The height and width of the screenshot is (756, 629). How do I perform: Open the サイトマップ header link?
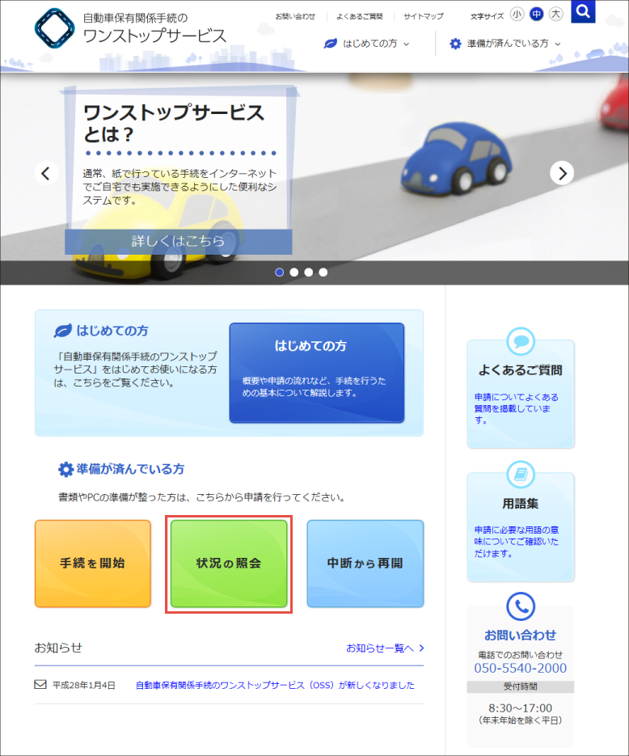coord(423,16)
